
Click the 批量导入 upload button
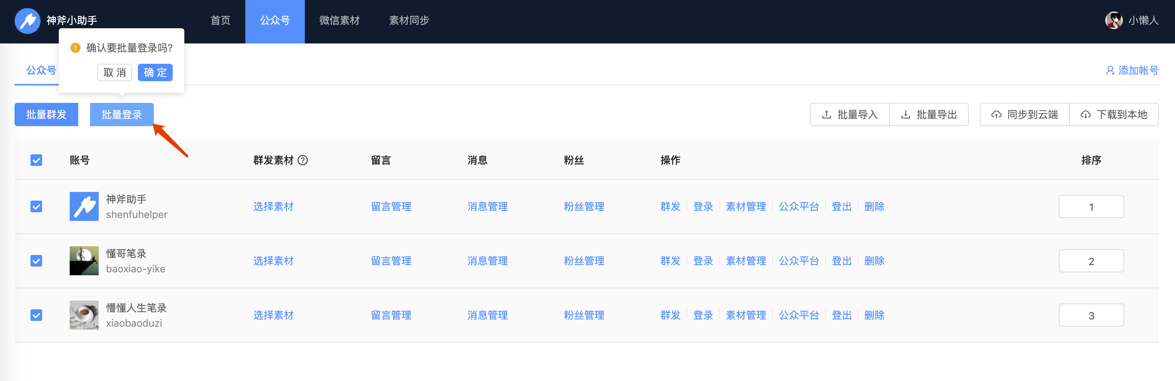pyautogui.click(x=849, y=115)
